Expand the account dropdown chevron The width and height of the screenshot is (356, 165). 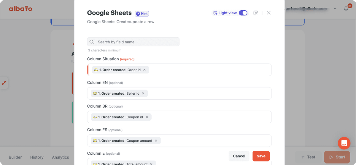coord(335,9)
